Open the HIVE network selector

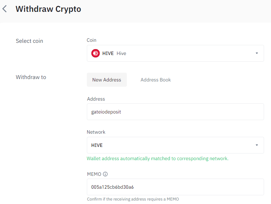(175, 145)
